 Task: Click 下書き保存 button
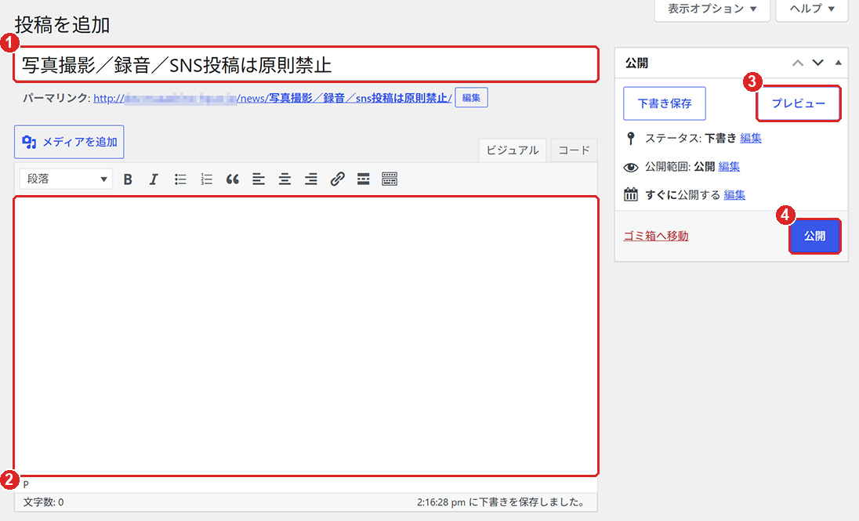(665, 103)
